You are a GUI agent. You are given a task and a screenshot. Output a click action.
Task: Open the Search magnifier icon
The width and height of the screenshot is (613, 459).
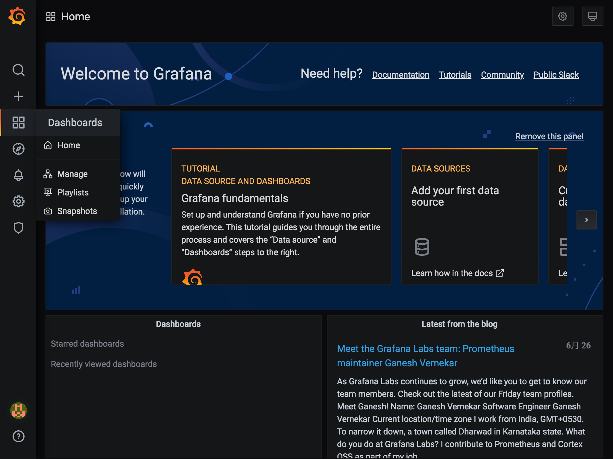coord(19,70)
